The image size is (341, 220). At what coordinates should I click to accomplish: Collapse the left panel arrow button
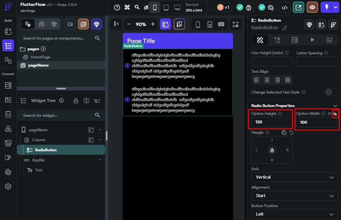point(116,24)
